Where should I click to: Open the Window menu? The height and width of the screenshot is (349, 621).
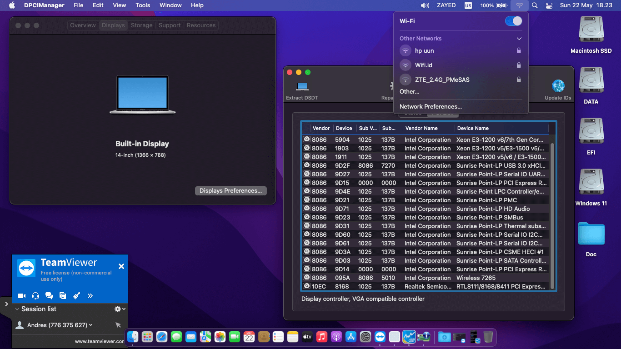[170, 5]
